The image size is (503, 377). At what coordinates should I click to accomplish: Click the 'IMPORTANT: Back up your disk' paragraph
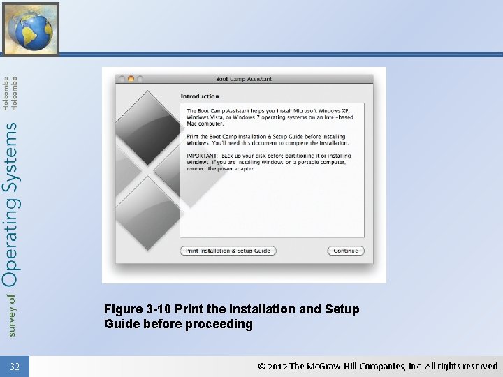[x=269, y=162]
